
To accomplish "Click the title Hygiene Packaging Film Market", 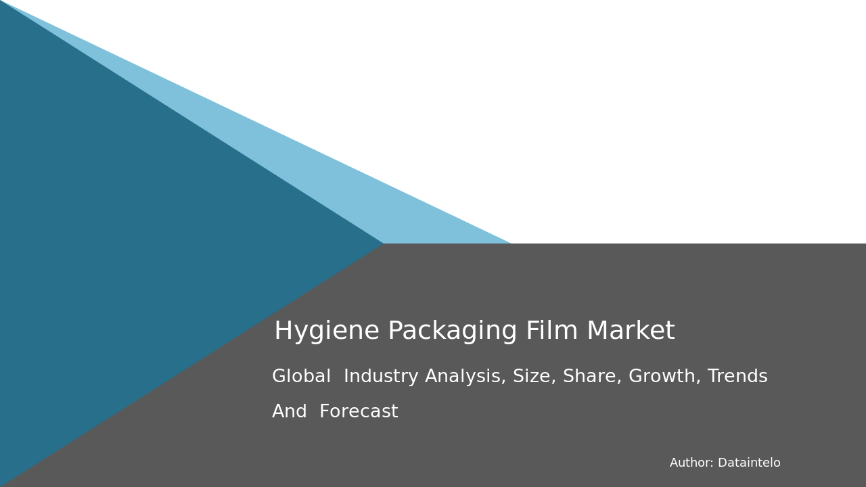I will (x=474, y=331).
